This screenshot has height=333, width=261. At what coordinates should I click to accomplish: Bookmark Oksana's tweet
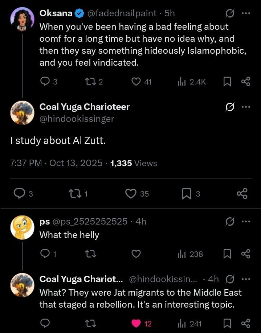coord(227,82)
